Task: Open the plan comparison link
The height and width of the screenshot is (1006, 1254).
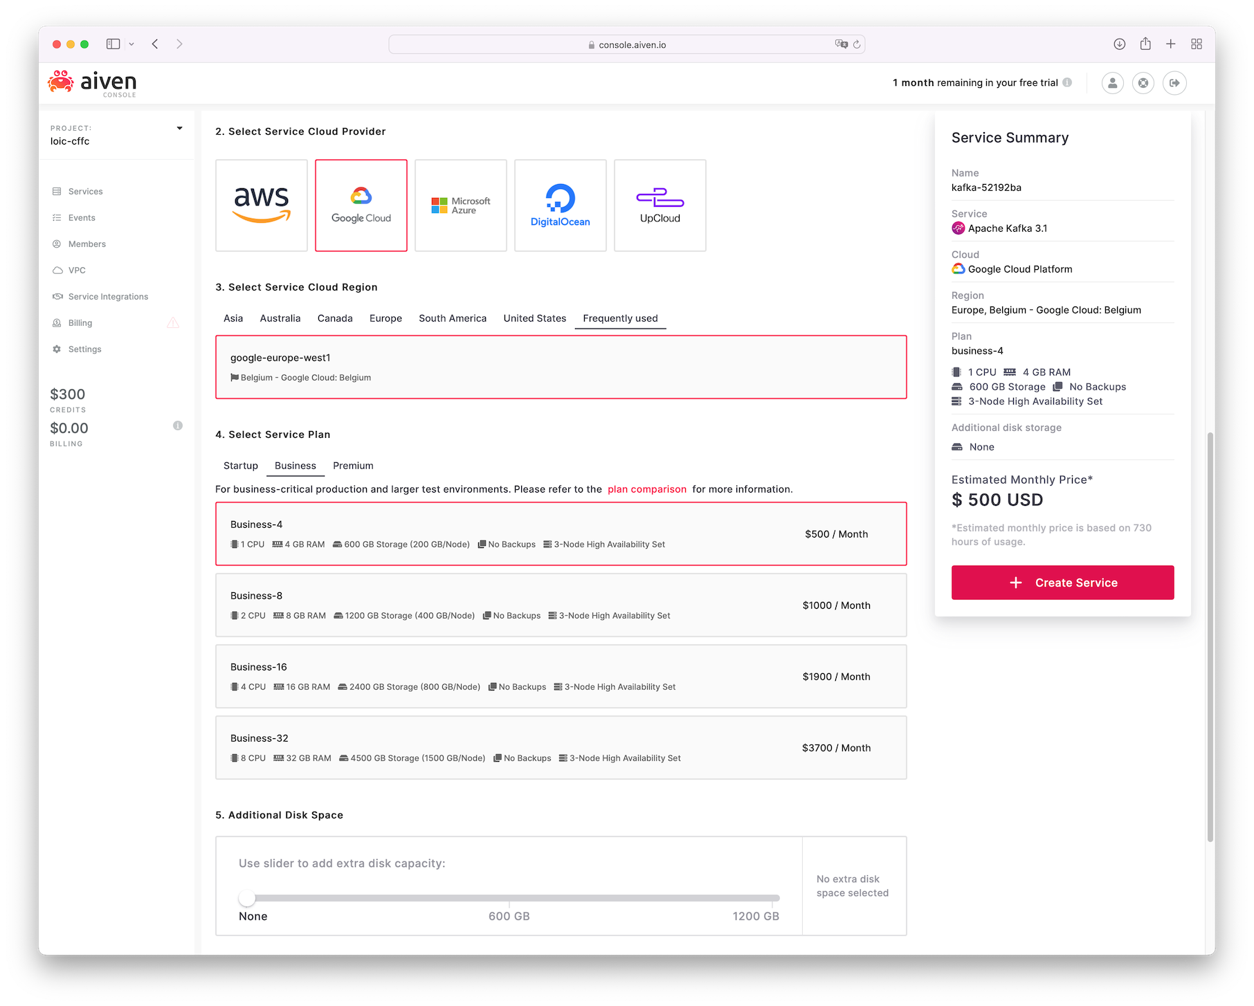Action: pyautogui.click(x=647, y=489)
